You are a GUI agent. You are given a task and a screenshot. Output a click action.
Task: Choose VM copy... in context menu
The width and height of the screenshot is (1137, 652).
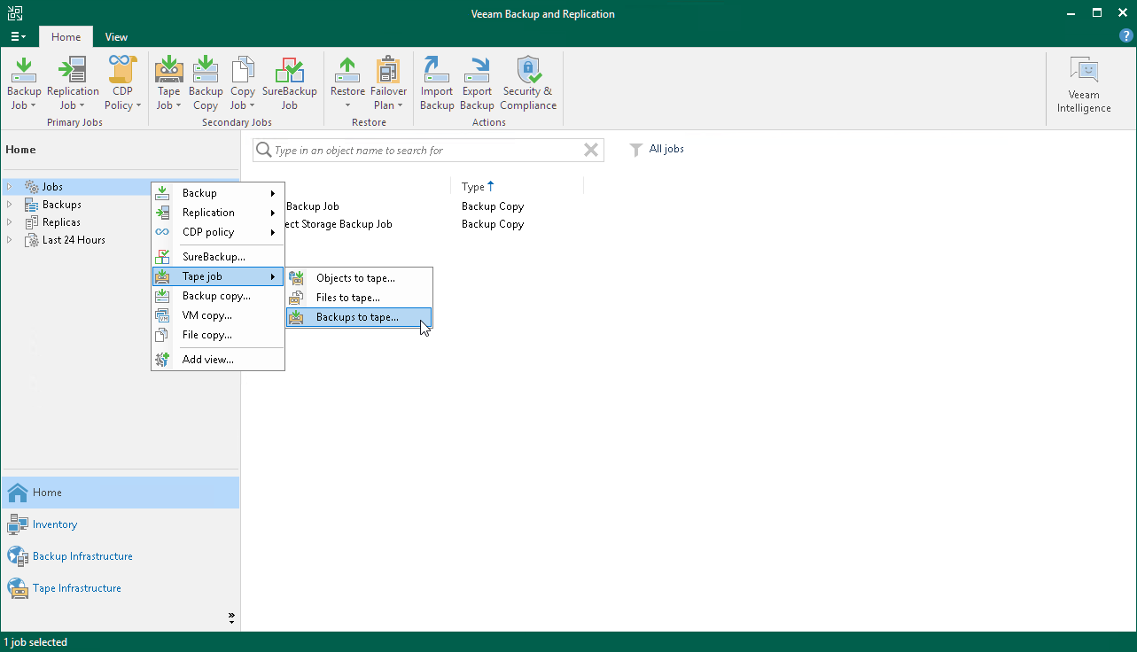pyautogui.click(x=218, y=315)
